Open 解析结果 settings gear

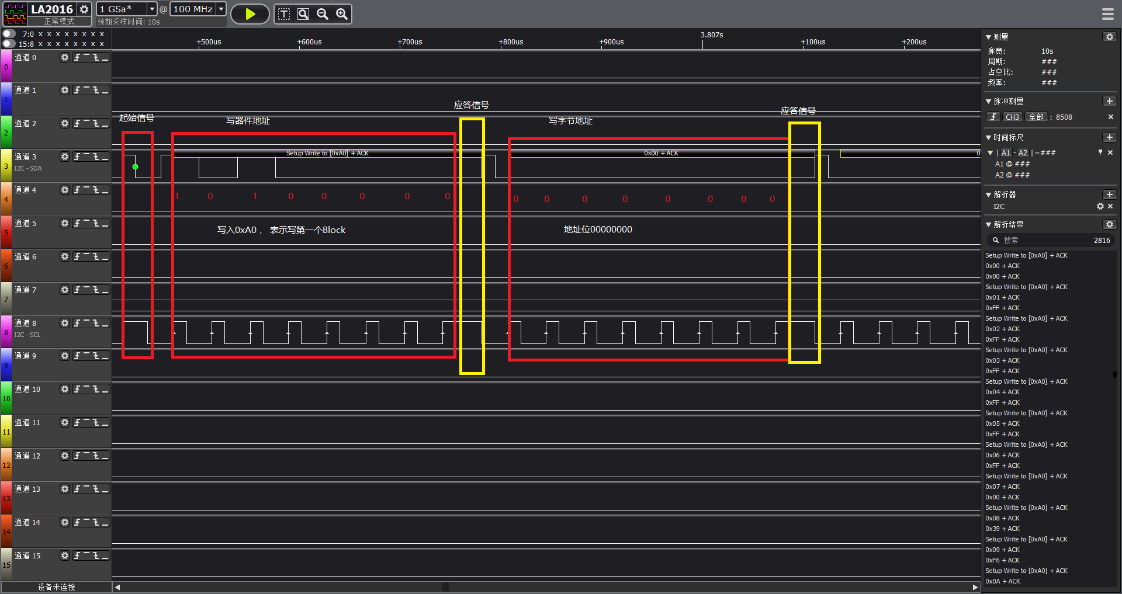tap(1110, 224)
